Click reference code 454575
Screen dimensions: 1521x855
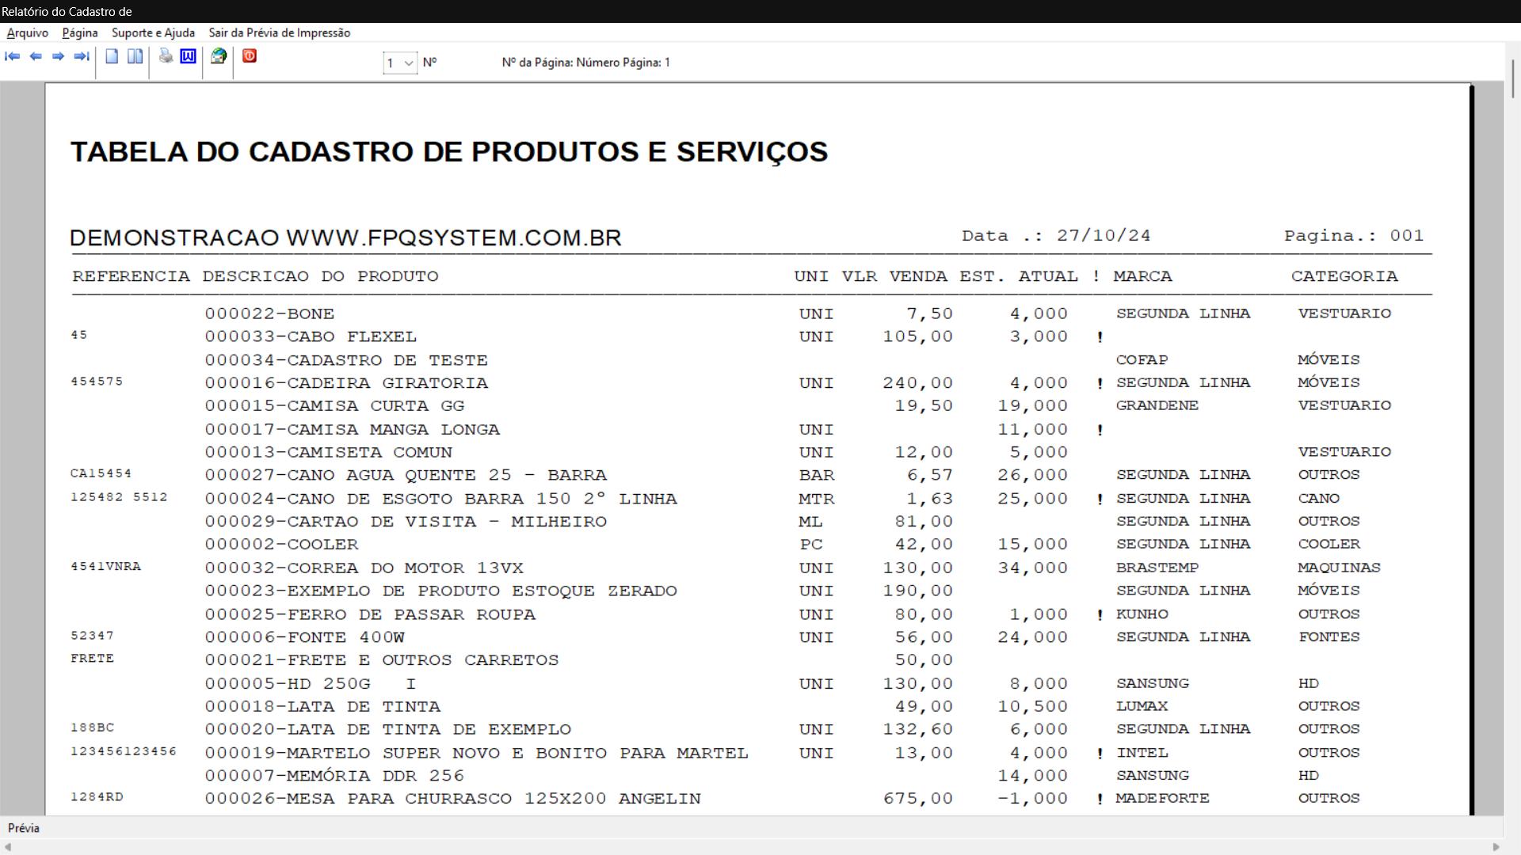pos(97,382)
